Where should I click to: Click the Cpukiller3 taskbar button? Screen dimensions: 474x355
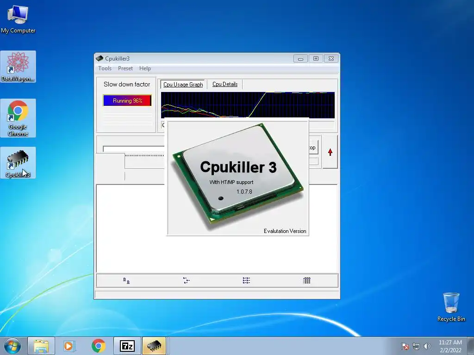[154, 346]
